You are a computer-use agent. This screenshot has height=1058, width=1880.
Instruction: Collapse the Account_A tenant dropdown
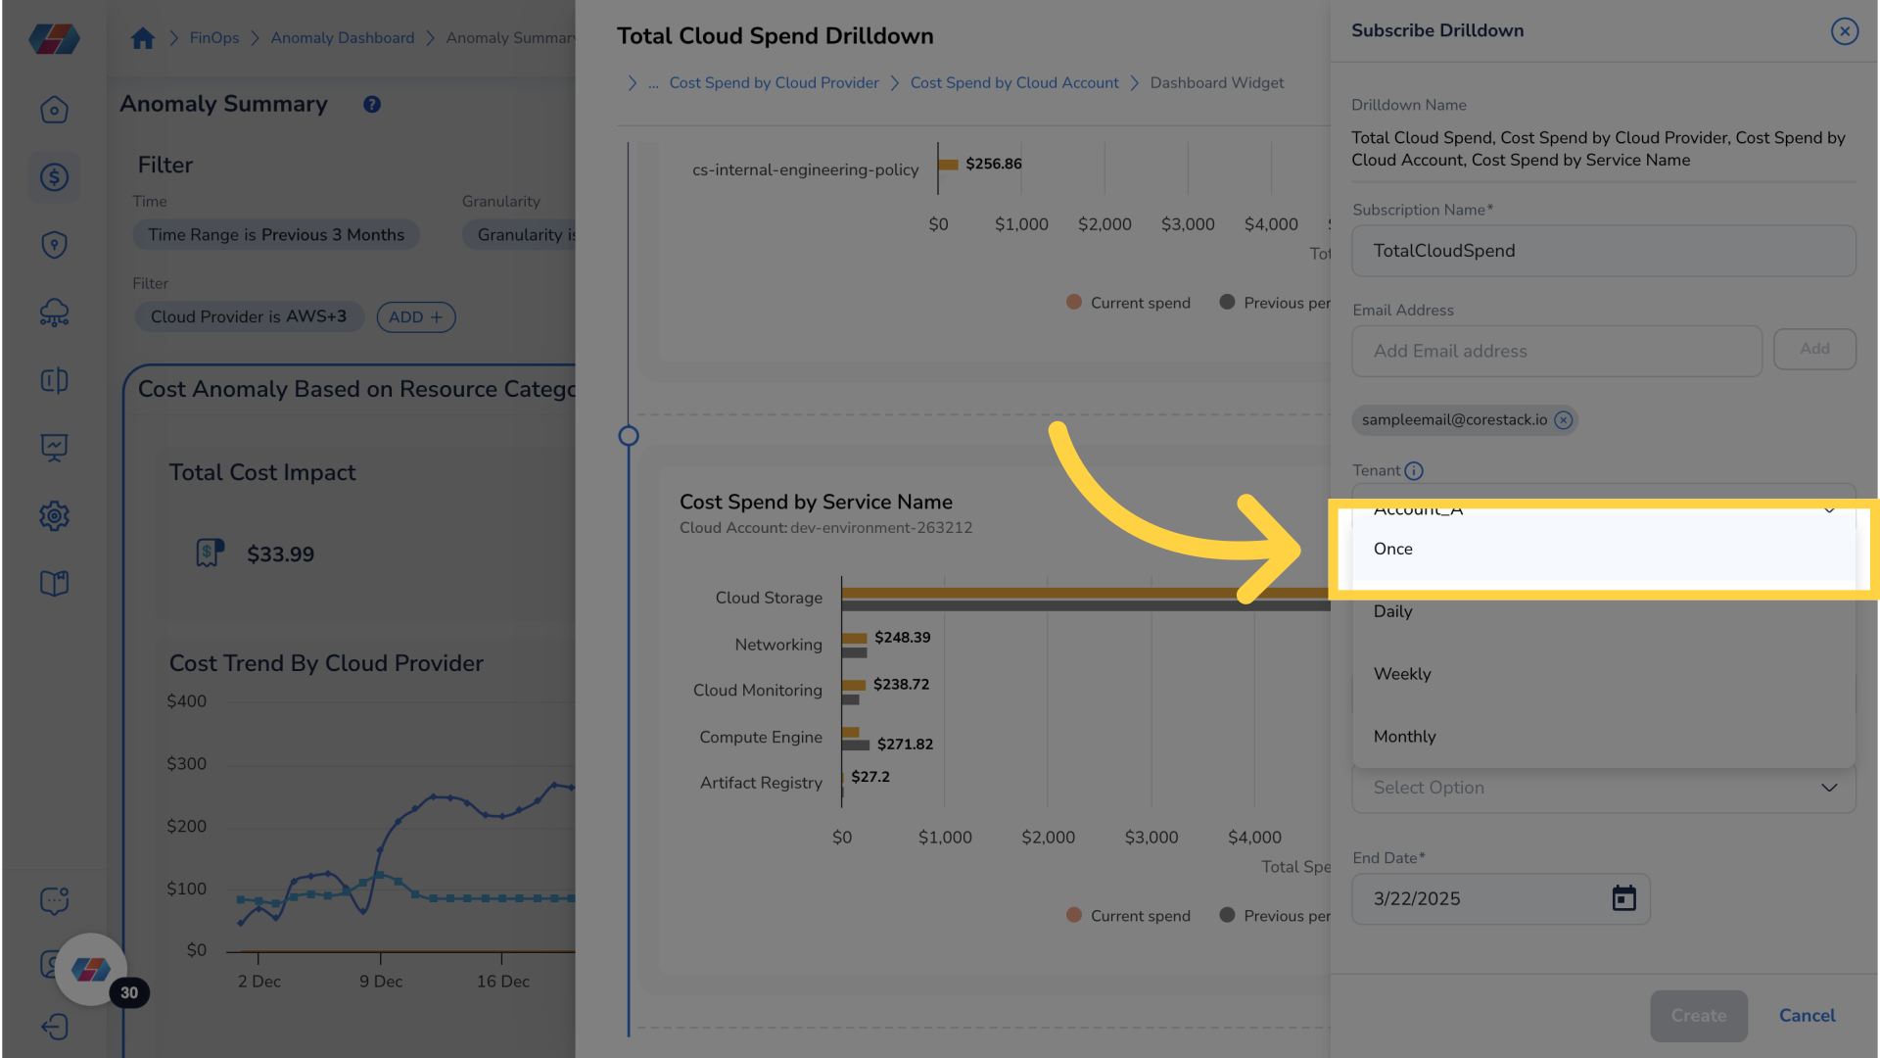1828,509
